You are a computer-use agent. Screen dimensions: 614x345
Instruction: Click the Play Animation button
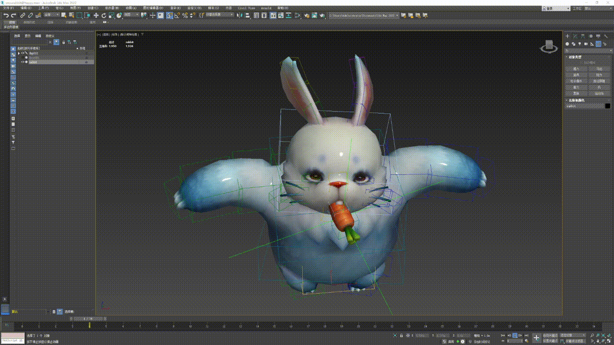pyautogui.click(x=515, y=335)
